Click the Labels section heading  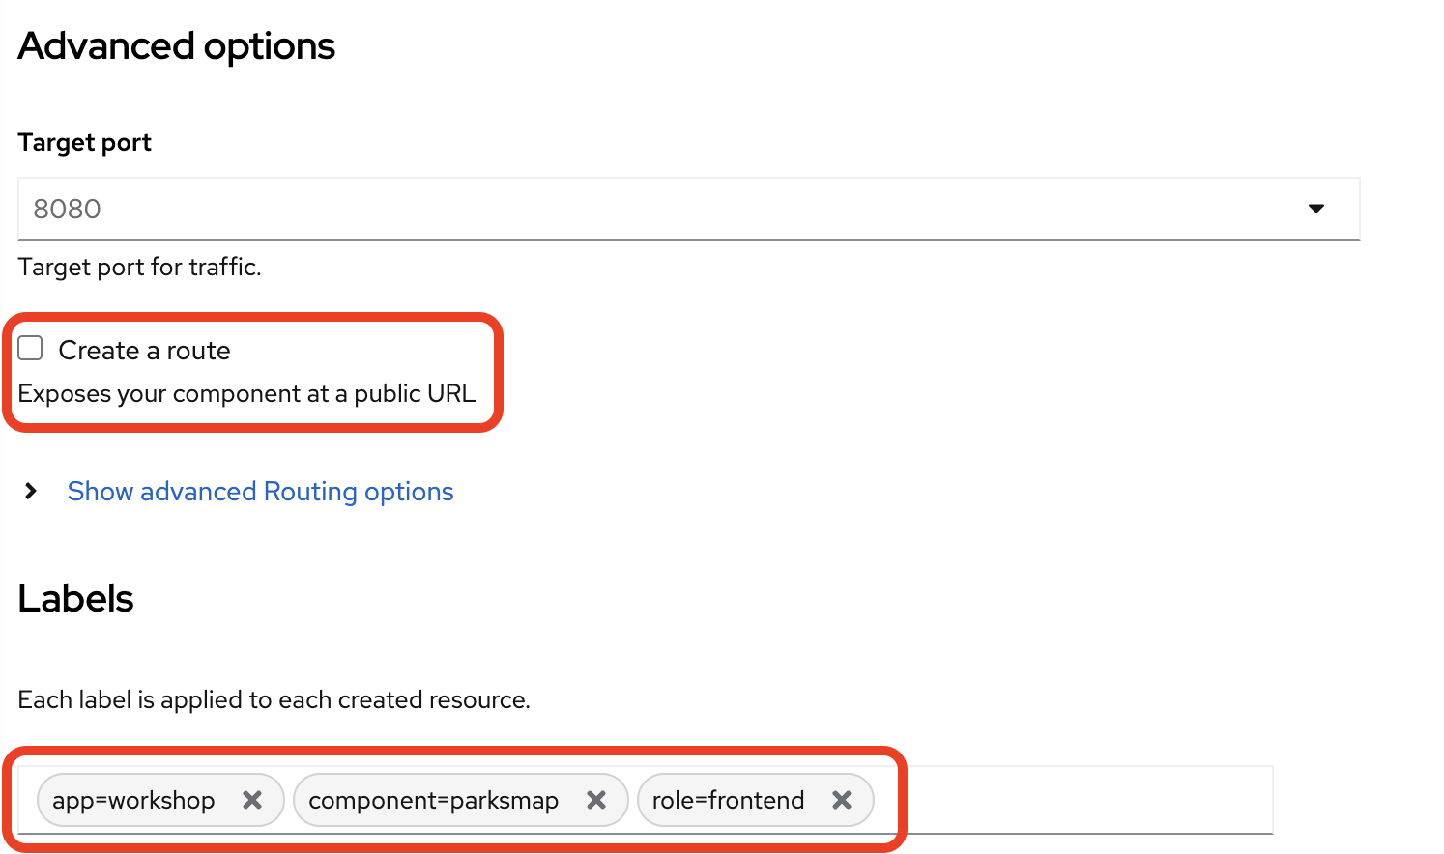(x=75, y=599)
